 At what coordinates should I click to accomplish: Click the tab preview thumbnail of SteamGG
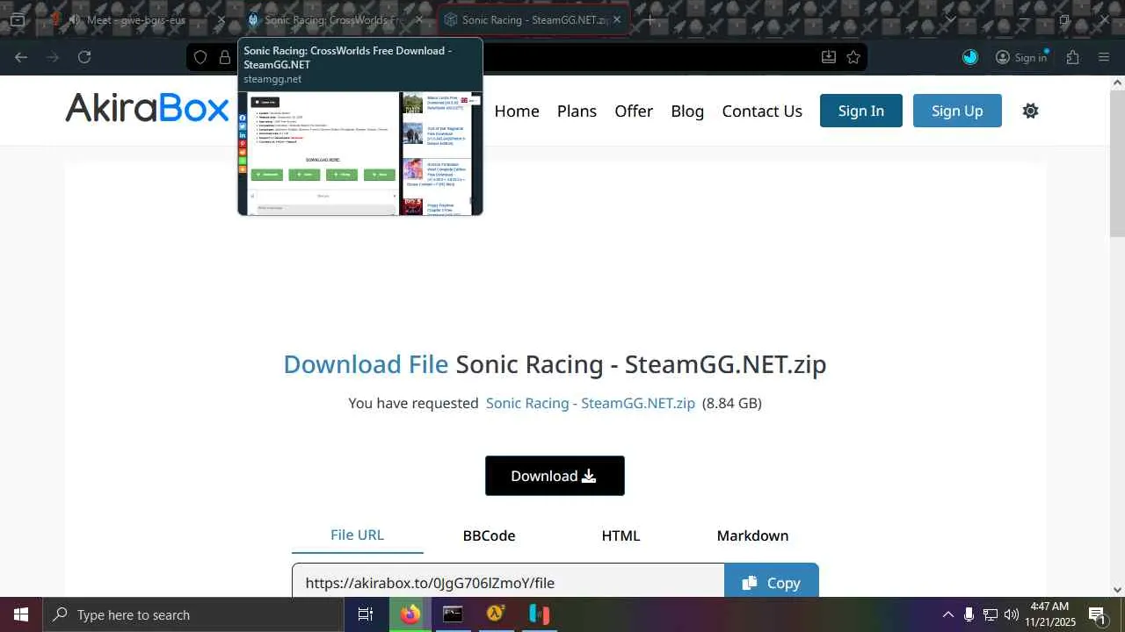point(360,153)
